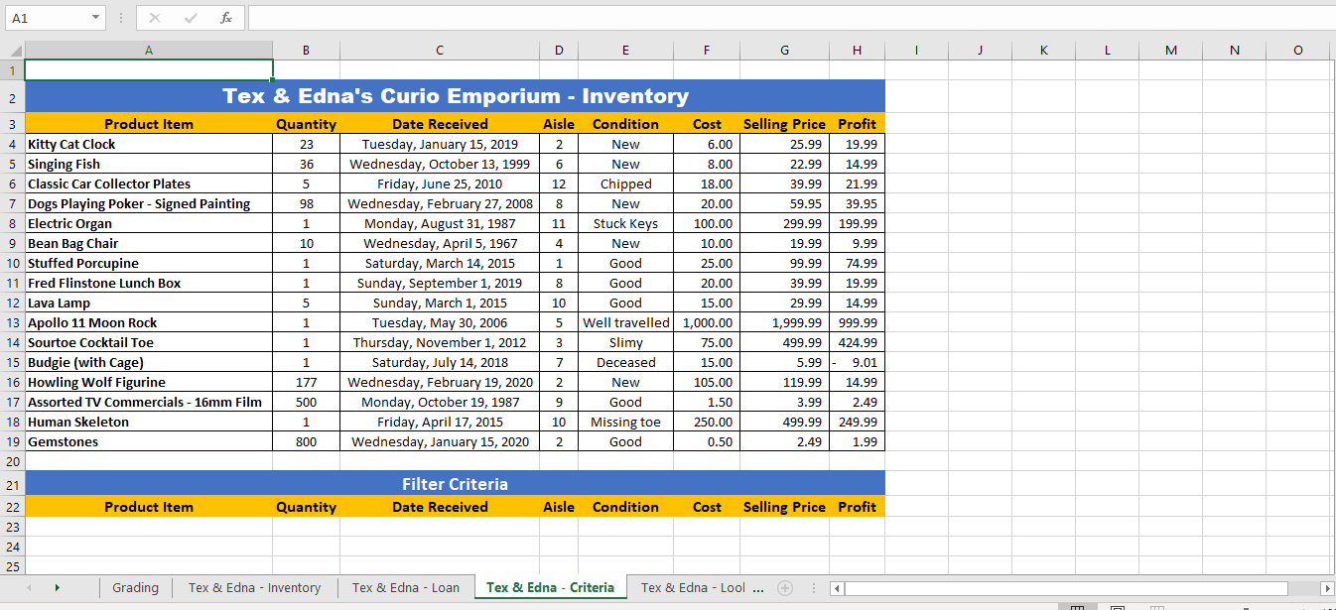The height and width of the screenshot is (610, 1336).
Task: Open the Tex & Edna - Inventory sheet
Action: tap(254, 587)
